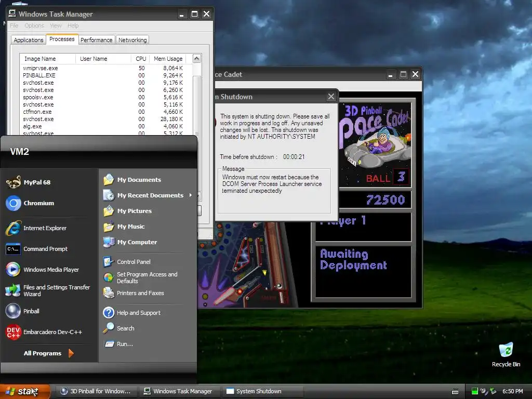Sort processes by Mem Usage column
This screenshot has height=399, width=532.
click(x=168, y=59)
